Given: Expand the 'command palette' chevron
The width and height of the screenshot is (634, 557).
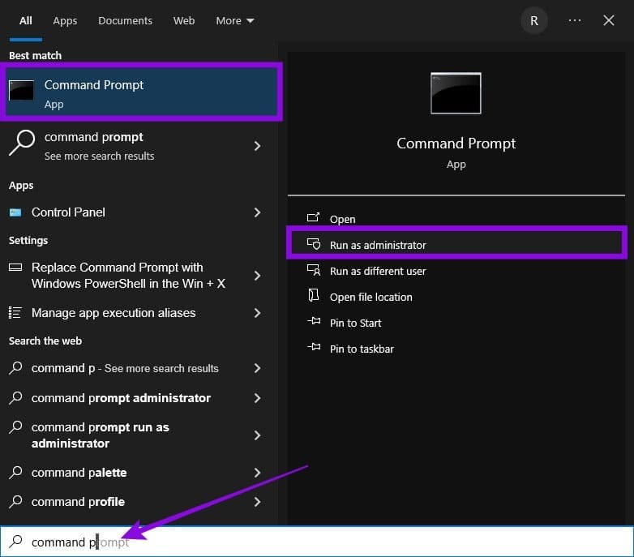Looking at the screenshot, I should click(257, 473).
